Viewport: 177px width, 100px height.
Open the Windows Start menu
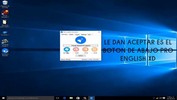[3, 98]
